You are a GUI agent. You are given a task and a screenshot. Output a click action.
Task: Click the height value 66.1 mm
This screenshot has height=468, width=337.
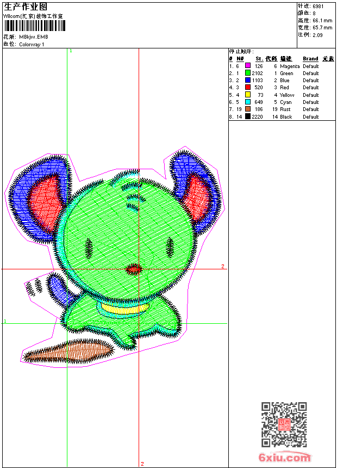click(322, 21)
